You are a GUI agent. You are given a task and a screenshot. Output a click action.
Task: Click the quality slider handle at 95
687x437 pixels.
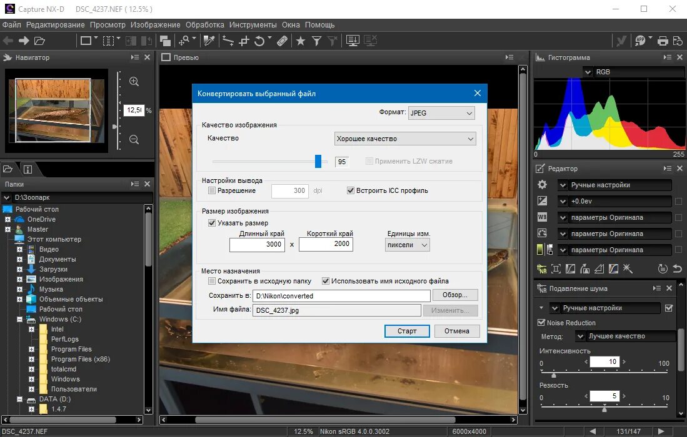(x=318, y=161)
